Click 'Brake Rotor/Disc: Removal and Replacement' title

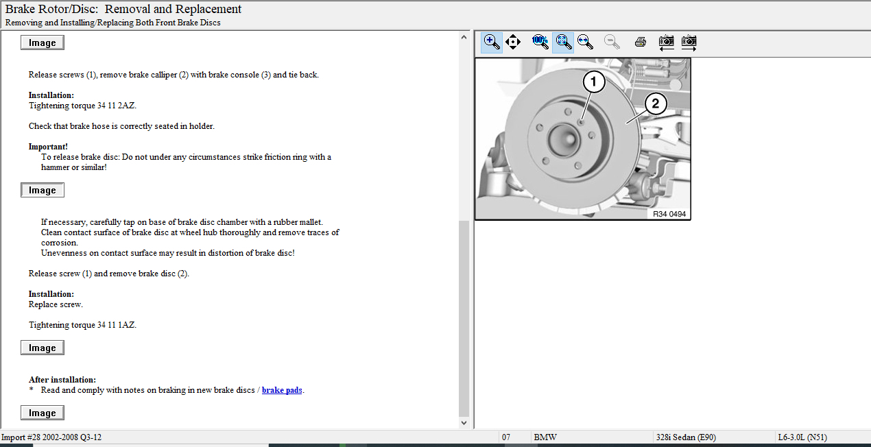[123, 9]
